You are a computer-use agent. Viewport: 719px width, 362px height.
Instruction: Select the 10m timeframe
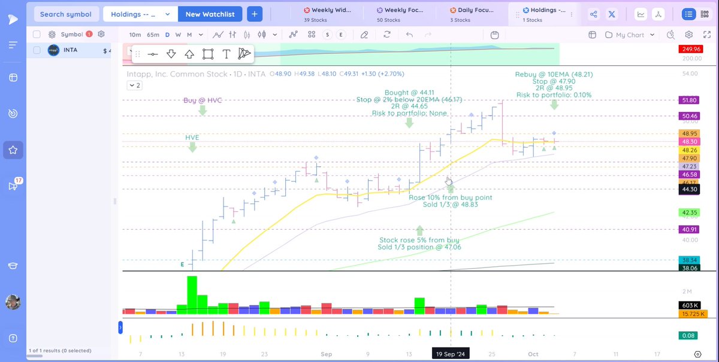[x=135, y=35]
